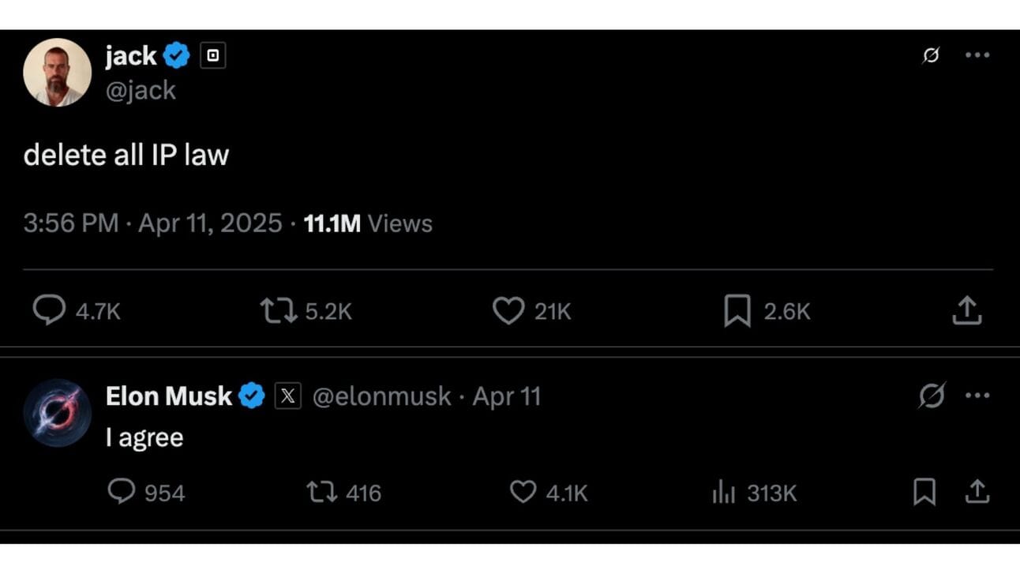Click the Apr 11 timestamp on Elon's reply

(x=507, y=396)
